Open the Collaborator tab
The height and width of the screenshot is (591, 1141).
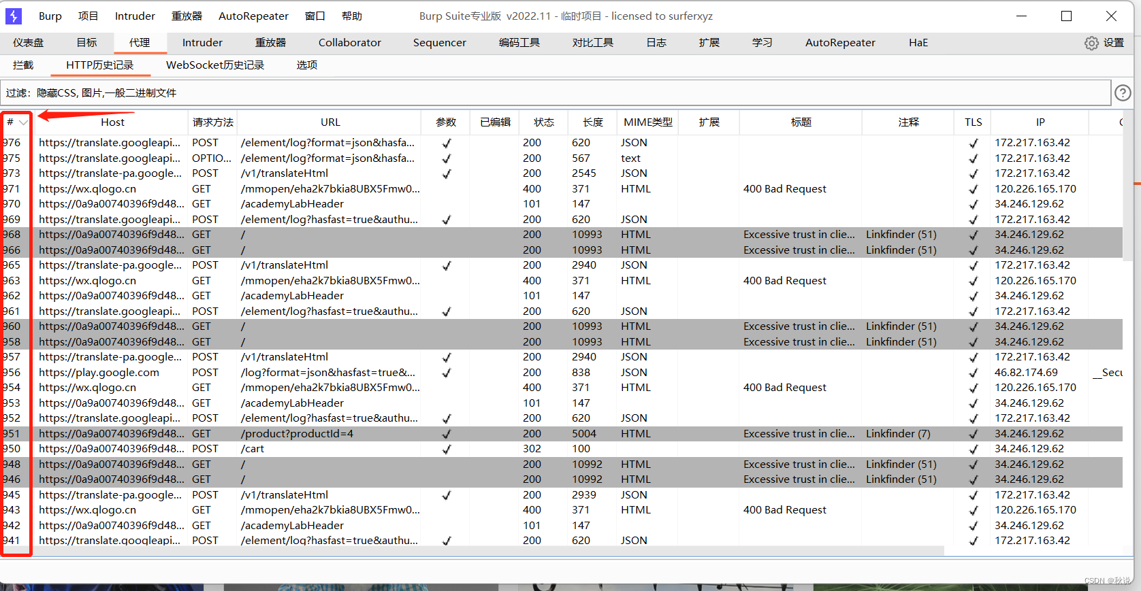350,42
